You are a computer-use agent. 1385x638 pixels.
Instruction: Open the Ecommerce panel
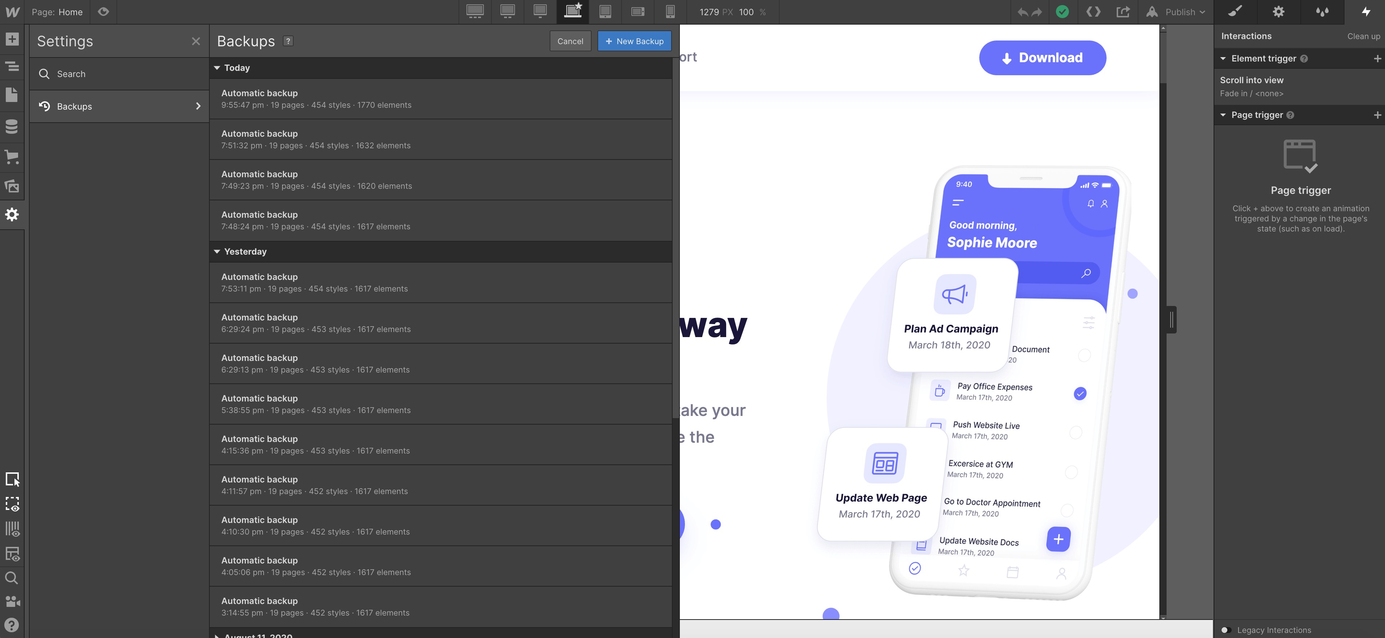coord(12,157)
